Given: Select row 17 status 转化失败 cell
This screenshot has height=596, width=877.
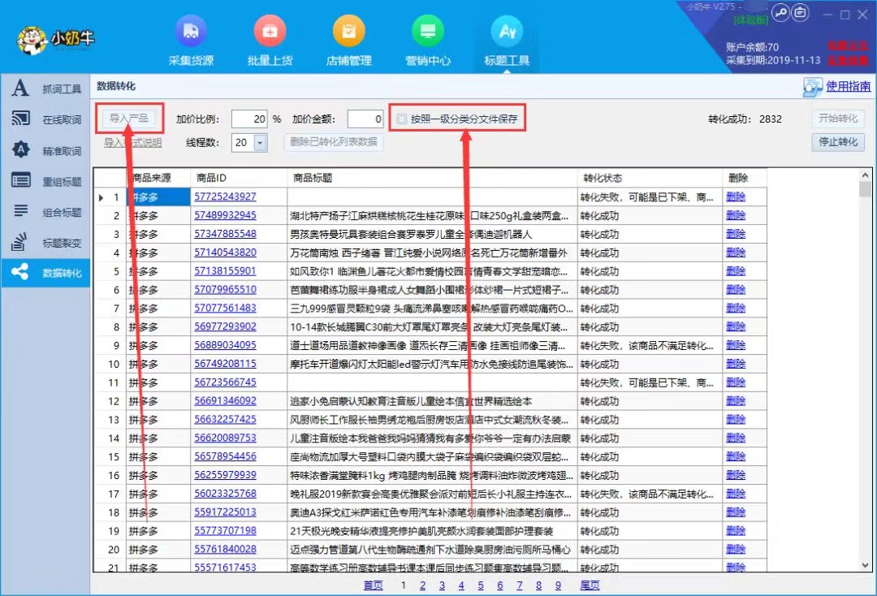Looking at the screenshot, I should coord(650,494).
